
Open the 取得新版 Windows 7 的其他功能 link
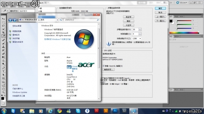point(57,39)
